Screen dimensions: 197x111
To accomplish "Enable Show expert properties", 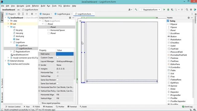I will tap(40, 103).
